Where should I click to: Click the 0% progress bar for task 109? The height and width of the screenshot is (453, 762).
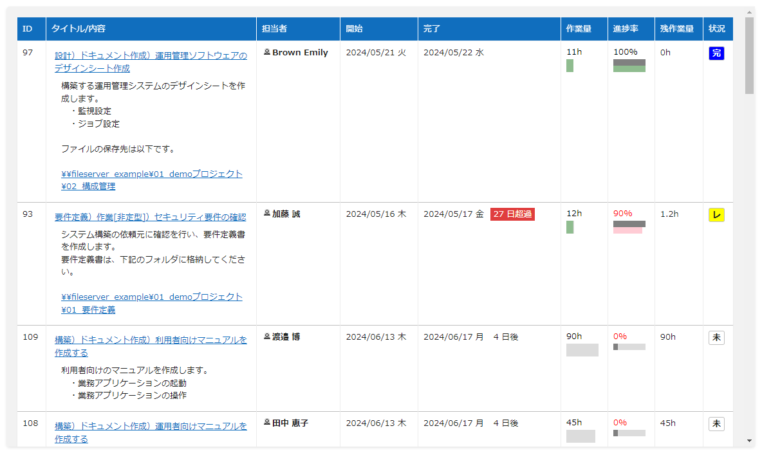[x=629, y=347]
